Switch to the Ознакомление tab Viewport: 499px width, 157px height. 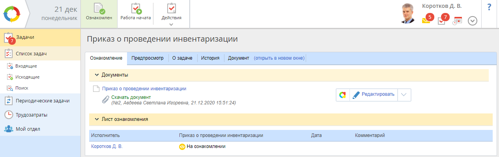pos(106,58)
